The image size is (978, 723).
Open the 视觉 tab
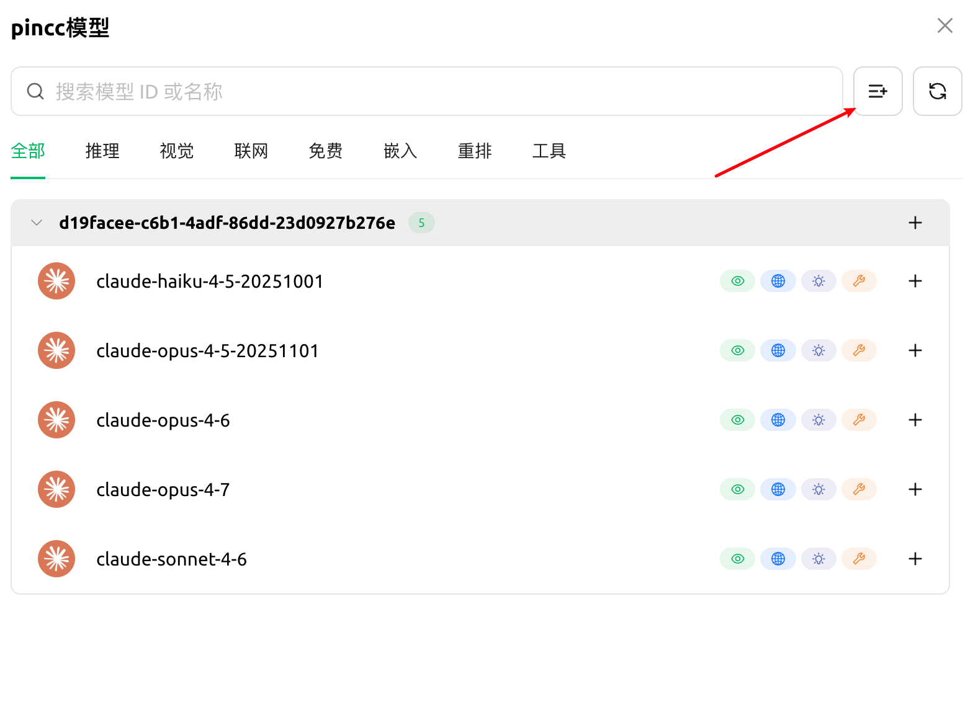177,151
